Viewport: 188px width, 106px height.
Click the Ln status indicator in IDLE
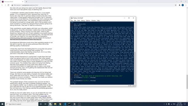click(130, 86)
